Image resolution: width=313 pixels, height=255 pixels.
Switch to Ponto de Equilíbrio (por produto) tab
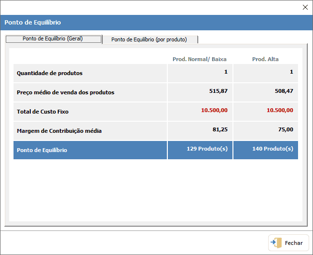tap(150, 39)
